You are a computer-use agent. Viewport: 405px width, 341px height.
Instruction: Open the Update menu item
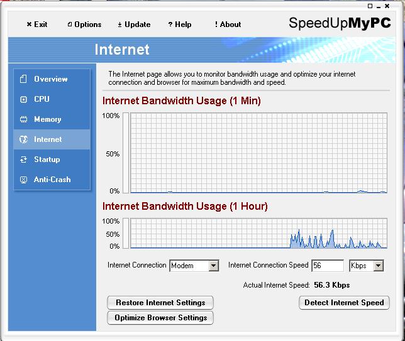tap(134, 24)
